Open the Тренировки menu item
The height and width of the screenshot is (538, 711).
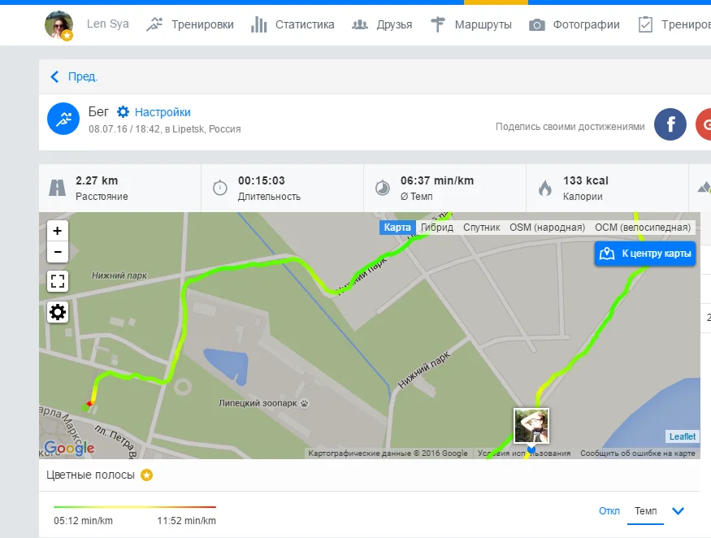click(202, 24)
